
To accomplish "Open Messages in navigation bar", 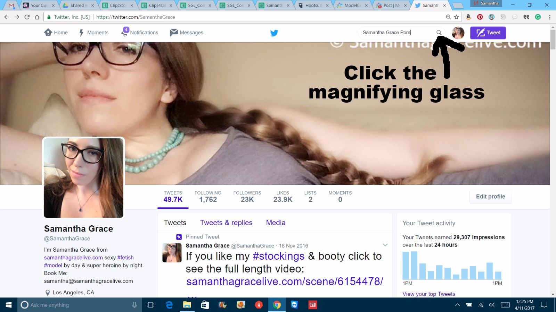I will point(186,33).
